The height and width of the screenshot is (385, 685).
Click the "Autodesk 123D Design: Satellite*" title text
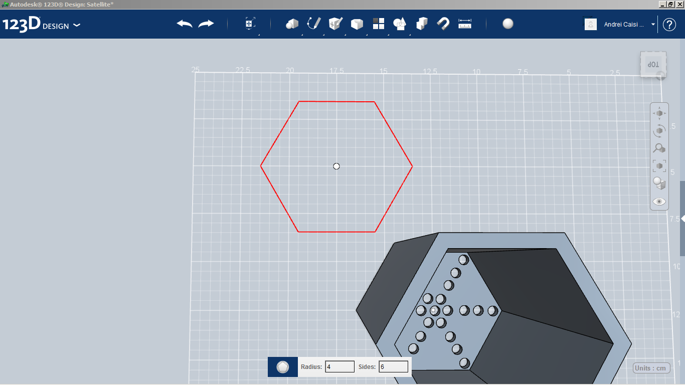[62, 4]
